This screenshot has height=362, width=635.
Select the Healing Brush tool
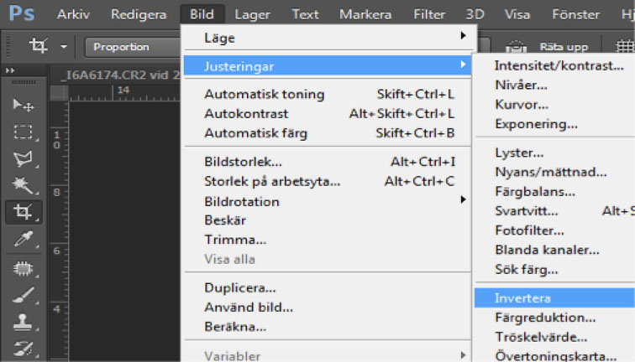[23, 268]
